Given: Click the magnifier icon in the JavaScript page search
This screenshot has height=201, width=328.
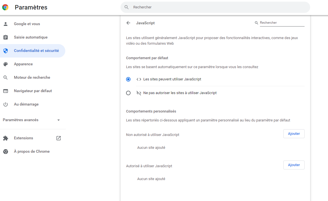Looking at the screenshot, I should pos(256,23).
